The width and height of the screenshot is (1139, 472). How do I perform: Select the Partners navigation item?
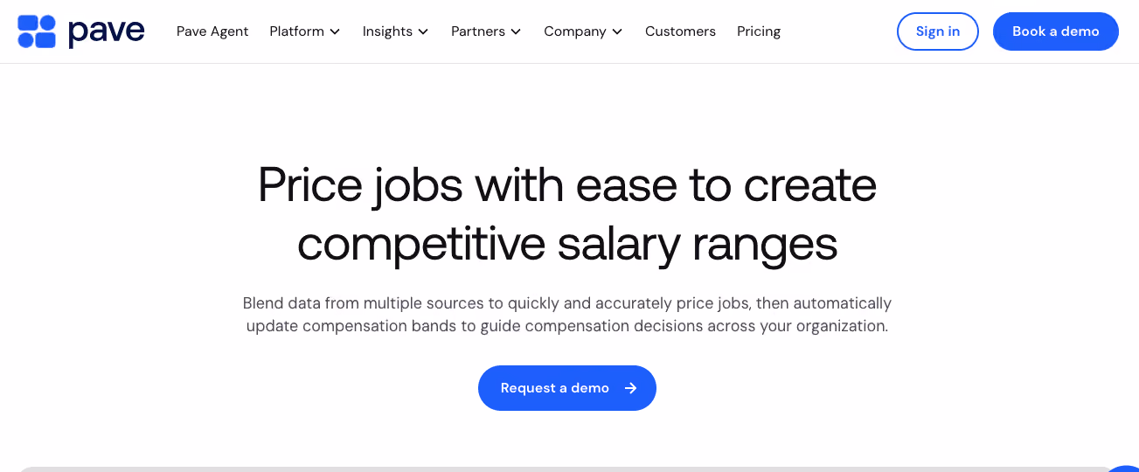[x=478, y=31]
